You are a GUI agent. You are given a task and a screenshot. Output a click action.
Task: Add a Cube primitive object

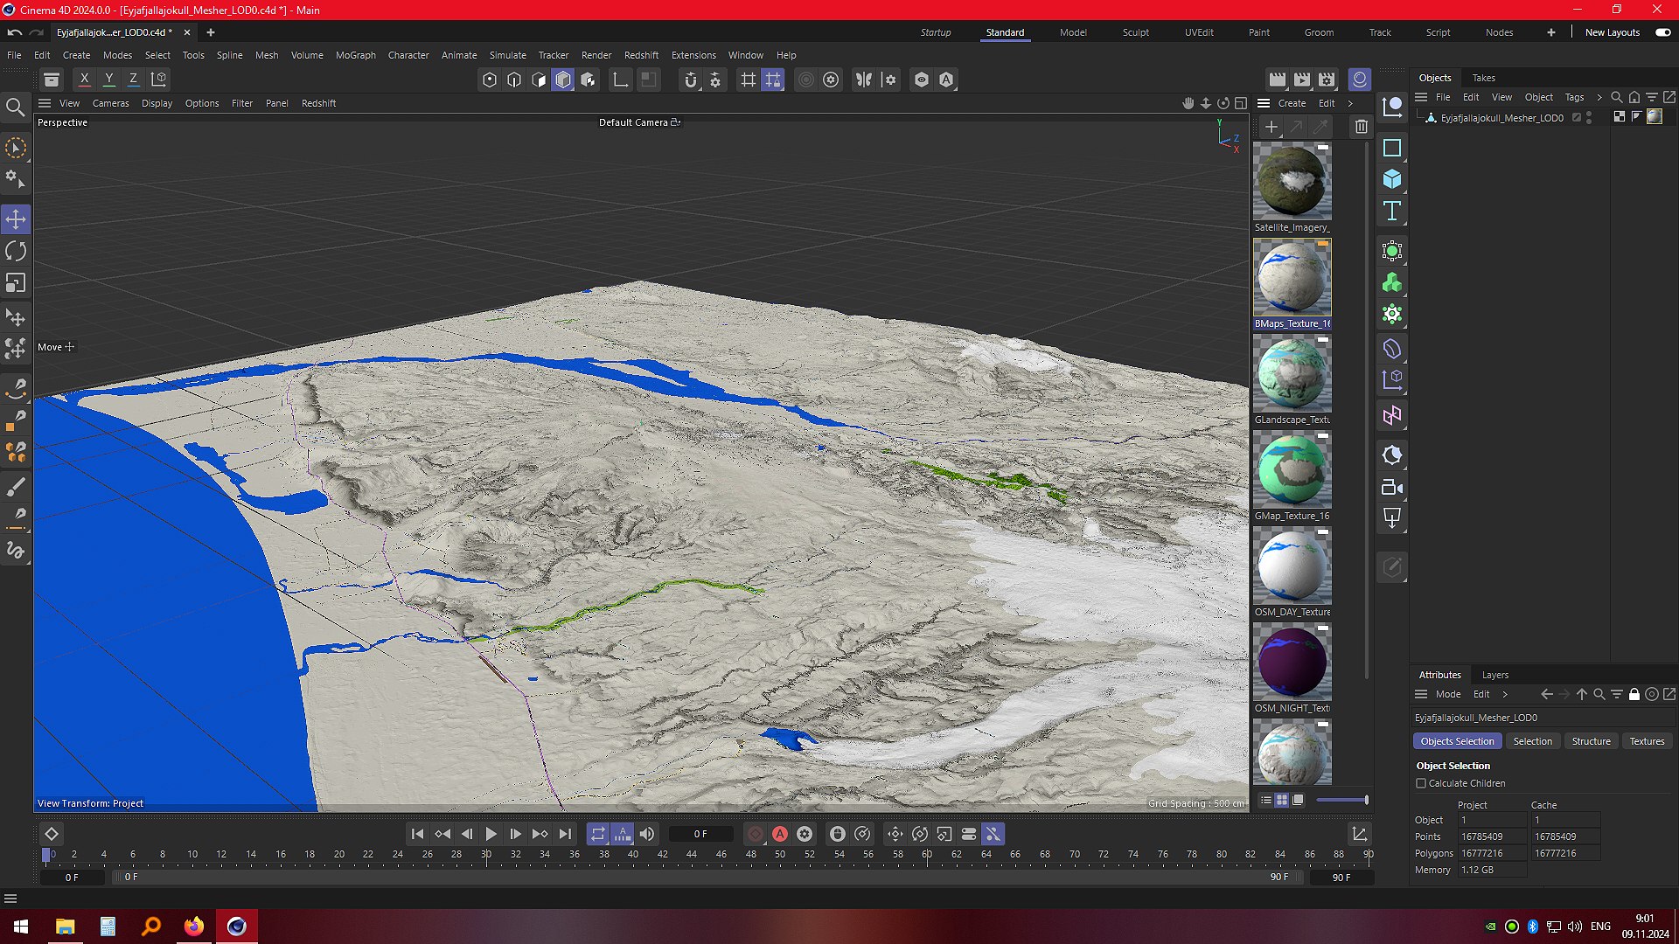tap(1392, 179)
